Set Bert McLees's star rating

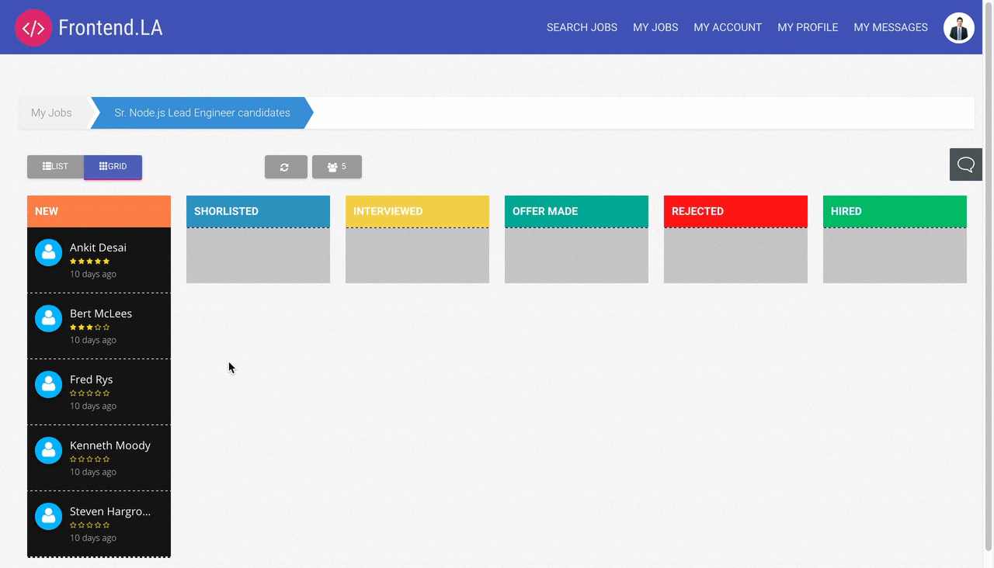coord(89,327)
